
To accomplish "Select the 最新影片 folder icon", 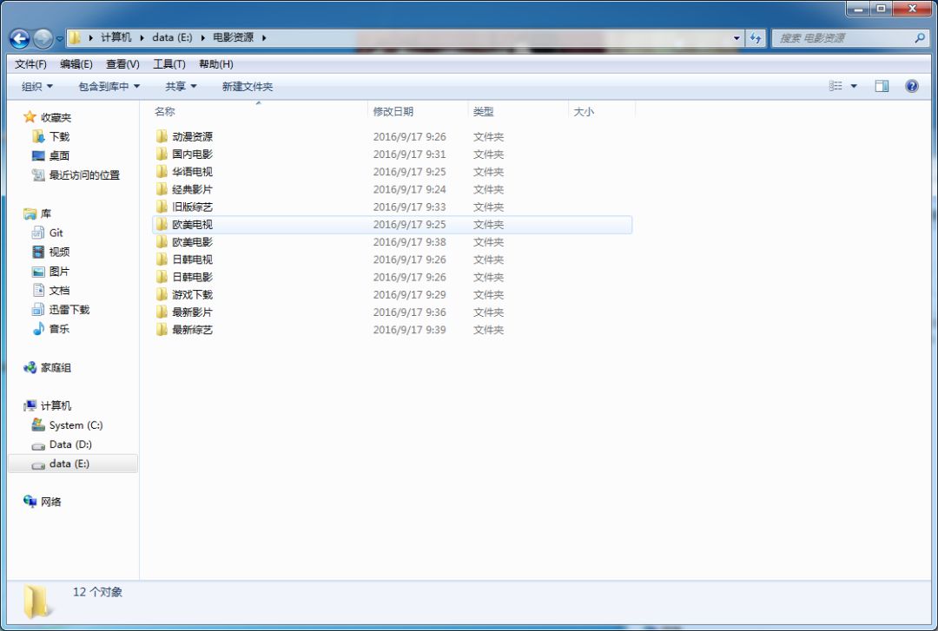I will pos(162,312).
